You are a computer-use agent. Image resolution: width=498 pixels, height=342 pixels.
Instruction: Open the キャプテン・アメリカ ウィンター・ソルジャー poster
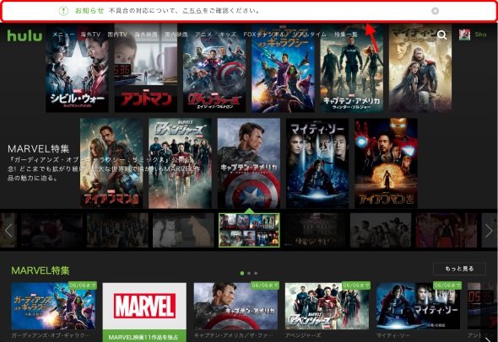352,68
